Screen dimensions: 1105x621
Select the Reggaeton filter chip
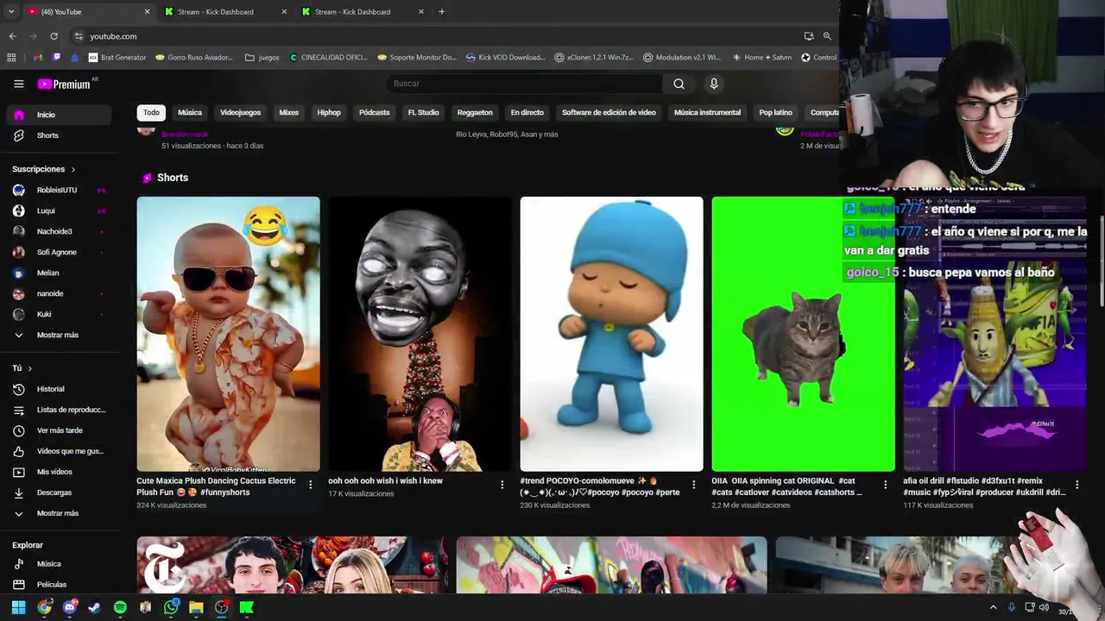tap(475, 113)
